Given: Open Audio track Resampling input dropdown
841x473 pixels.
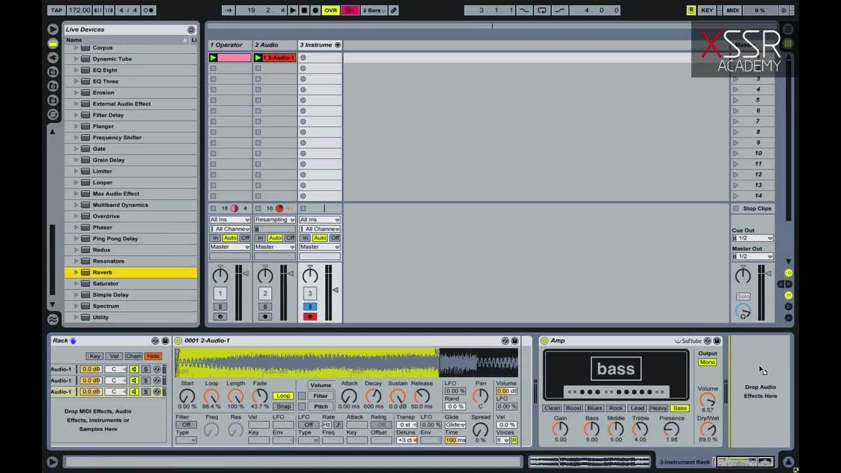Looking at the screenshot, I should click(x=275, y=219).
